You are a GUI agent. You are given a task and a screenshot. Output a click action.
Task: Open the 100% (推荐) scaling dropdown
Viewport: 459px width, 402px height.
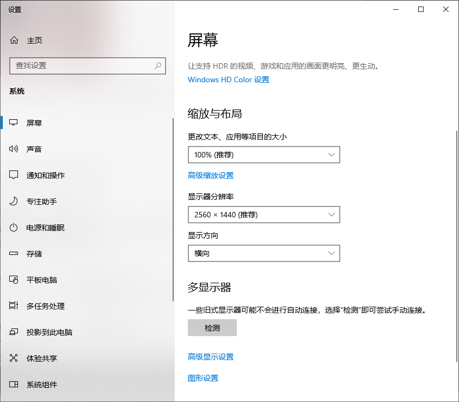[x=264, y=155]
